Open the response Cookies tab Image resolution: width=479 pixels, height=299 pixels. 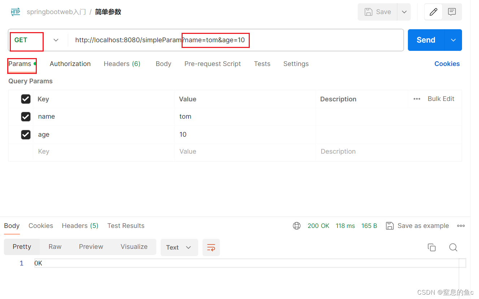click(x=41, y=226)
